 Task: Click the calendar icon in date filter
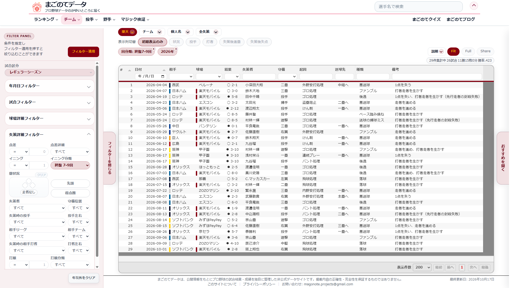point(163,77)
